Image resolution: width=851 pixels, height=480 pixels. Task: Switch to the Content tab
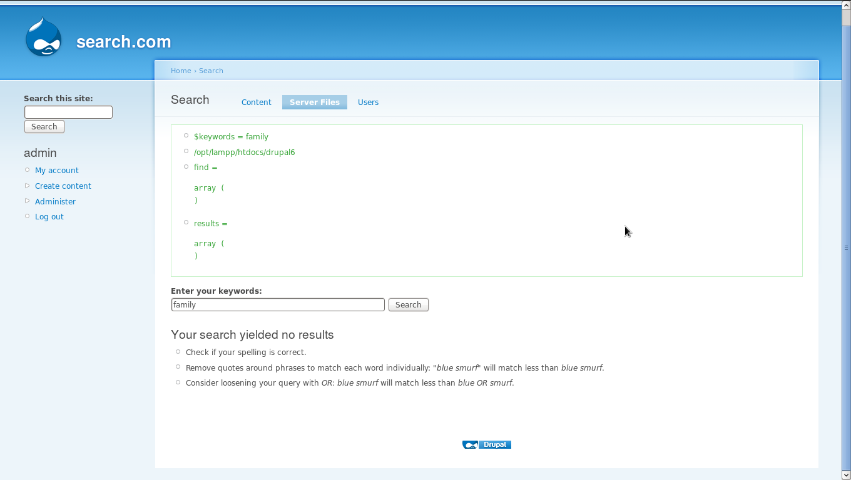(256, 102)
